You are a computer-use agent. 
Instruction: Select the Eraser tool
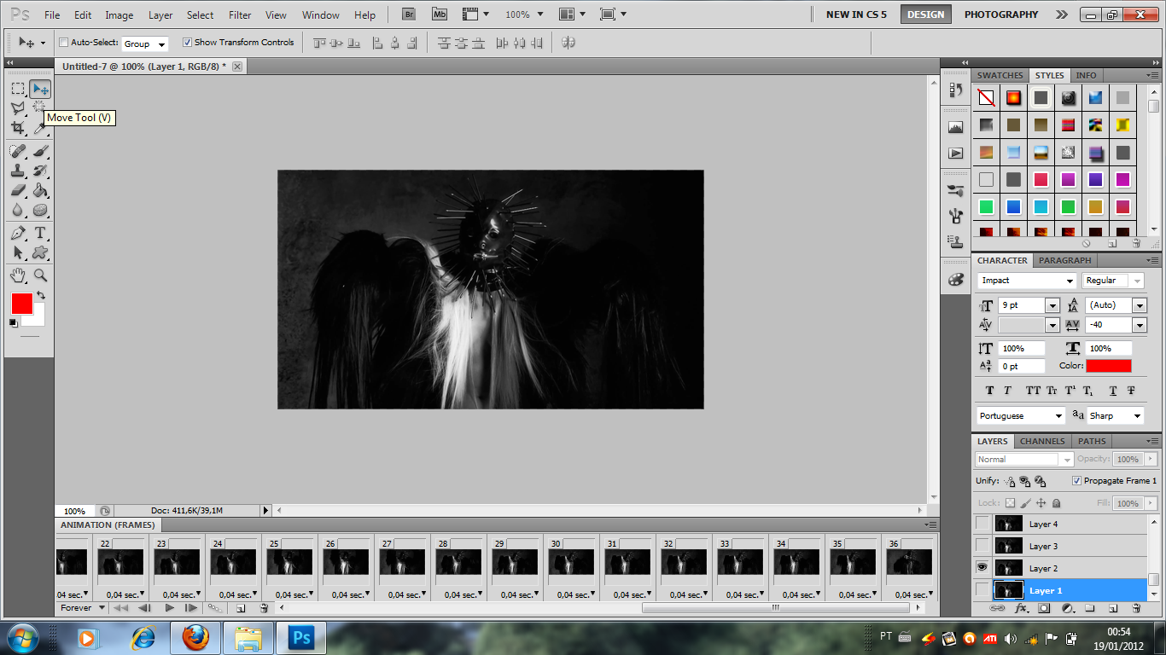click(18, 190)
